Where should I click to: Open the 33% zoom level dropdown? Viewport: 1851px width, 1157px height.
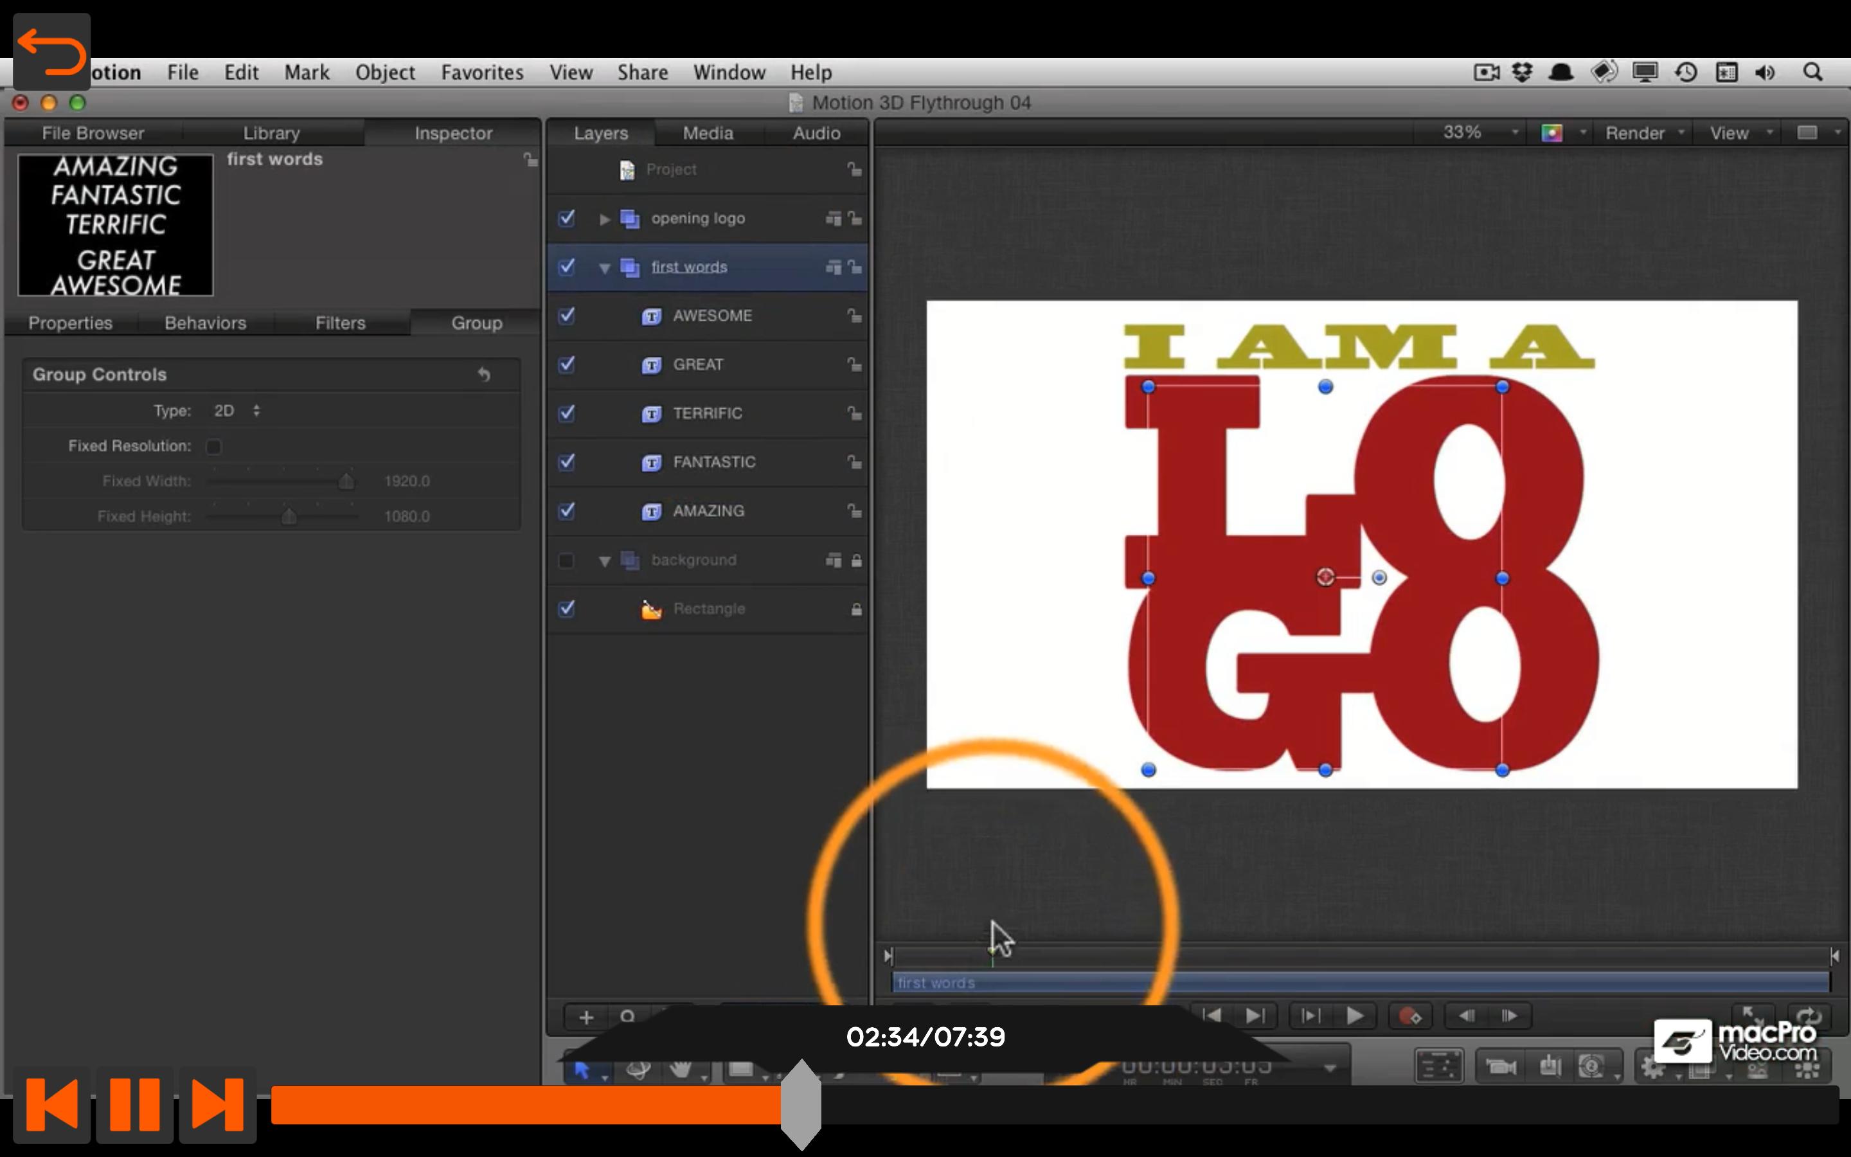1480,132
